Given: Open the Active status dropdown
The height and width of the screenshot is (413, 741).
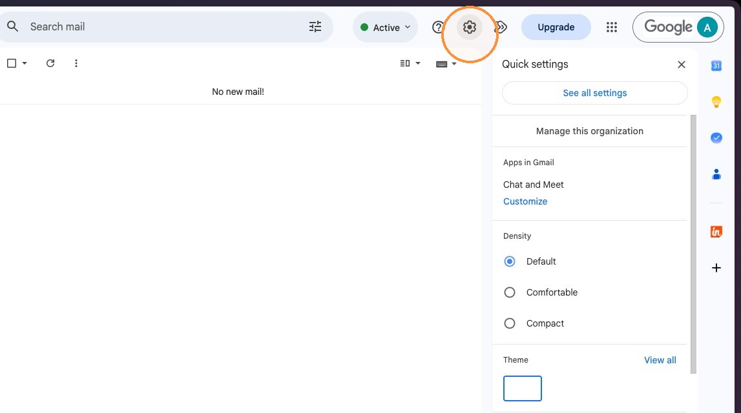Looking at the screenshot, I should [385, 27].
